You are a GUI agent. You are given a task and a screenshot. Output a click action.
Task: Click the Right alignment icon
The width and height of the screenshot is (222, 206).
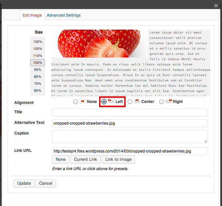coord(169,101)
